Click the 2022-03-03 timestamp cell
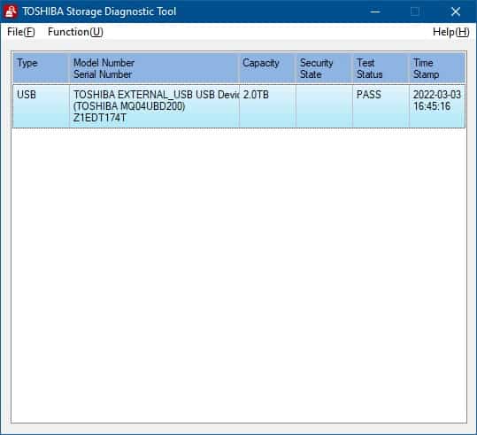This screenshot has height=435, width=477. point(437,106)
